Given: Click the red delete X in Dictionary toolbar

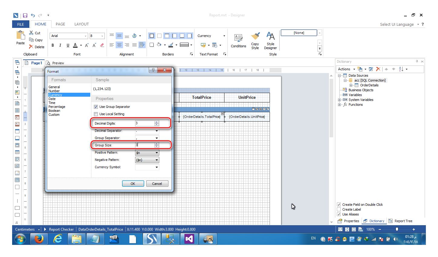Looking at the screenshot, I should [378, 69].
